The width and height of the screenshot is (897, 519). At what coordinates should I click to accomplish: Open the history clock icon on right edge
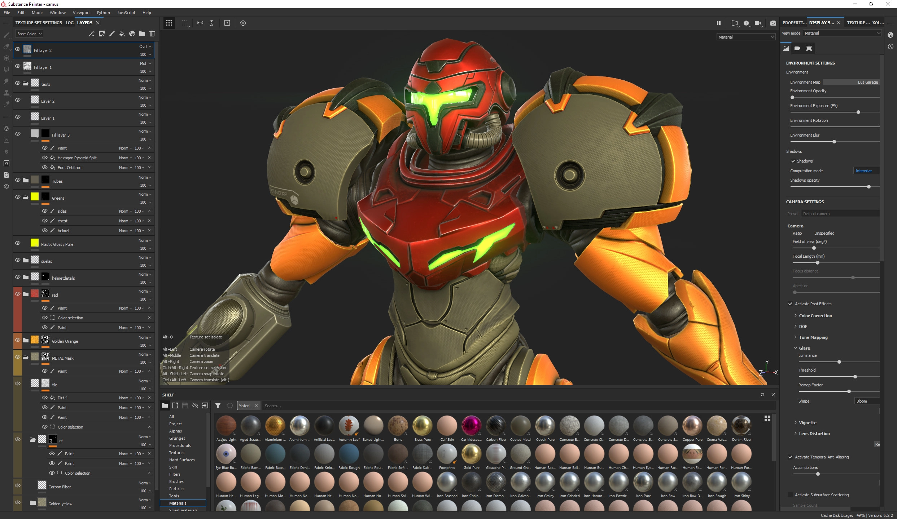891,46
